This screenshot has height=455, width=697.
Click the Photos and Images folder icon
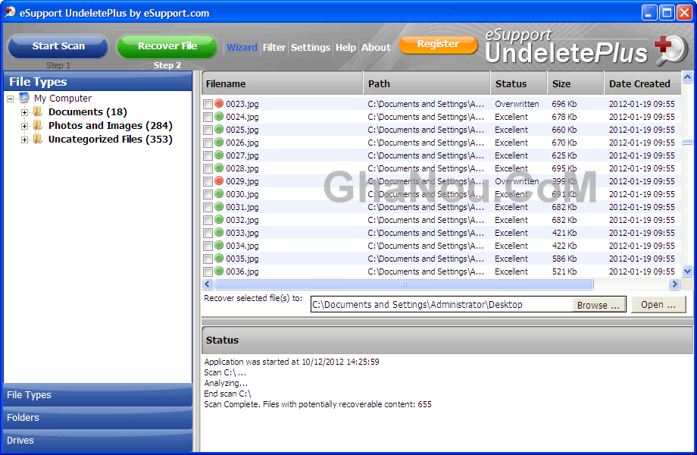[38, 125]
